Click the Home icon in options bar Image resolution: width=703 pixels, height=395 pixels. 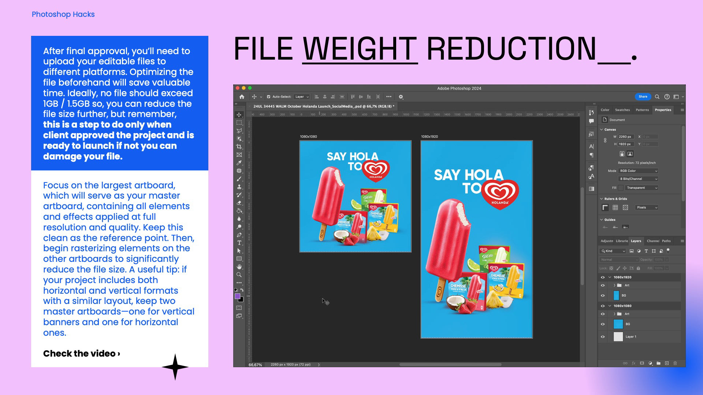[x=242, y=97]
